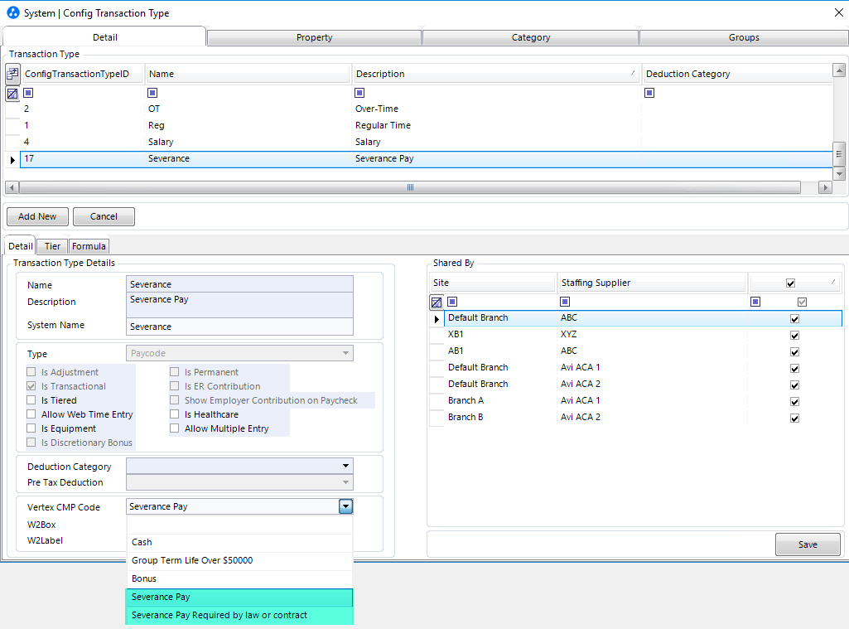Save the transaction type changes
This screenshot has height=629, width=849.
point(808,544)
